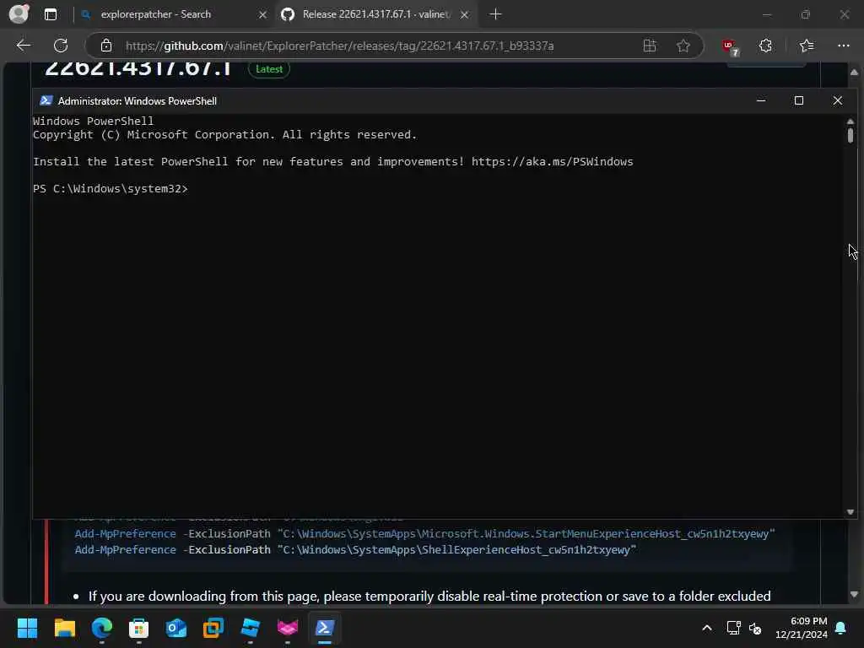Close the Administrator PowerShell window
Viewport: 864px width, 648px height.
coord(838,100)
